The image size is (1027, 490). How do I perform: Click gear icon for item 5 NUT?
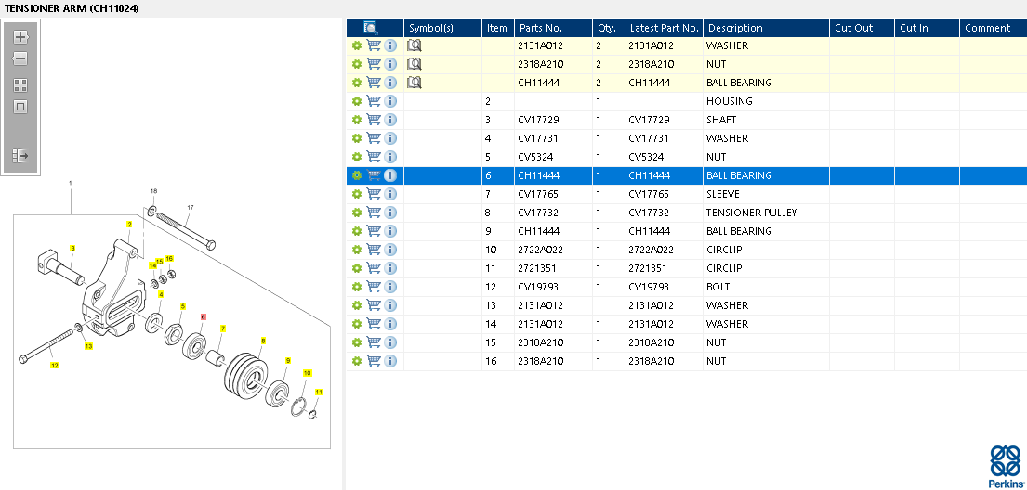[x=356, y=157]
